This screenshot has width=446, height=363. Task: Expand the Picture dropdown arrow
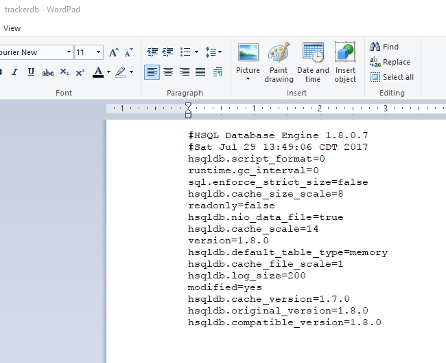[248, 79]
